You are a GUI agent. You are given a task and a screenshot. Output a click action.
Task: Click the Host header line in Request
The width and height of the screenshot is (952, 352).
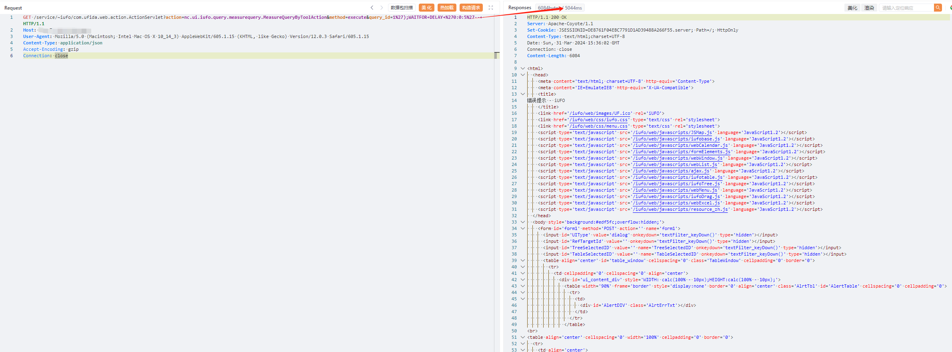(x=57, y=30)
